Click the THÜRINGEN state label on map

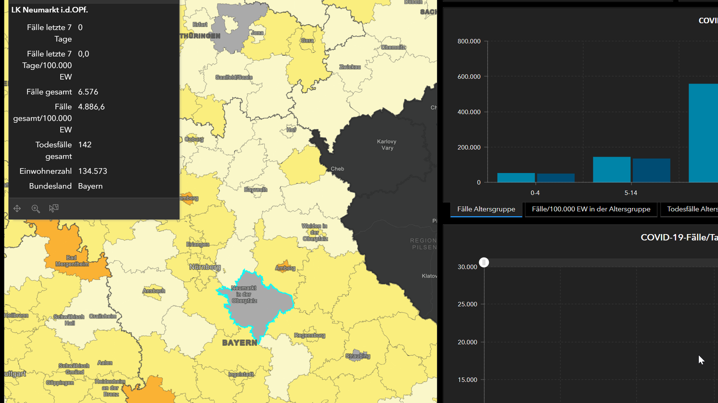pos(200,36)
